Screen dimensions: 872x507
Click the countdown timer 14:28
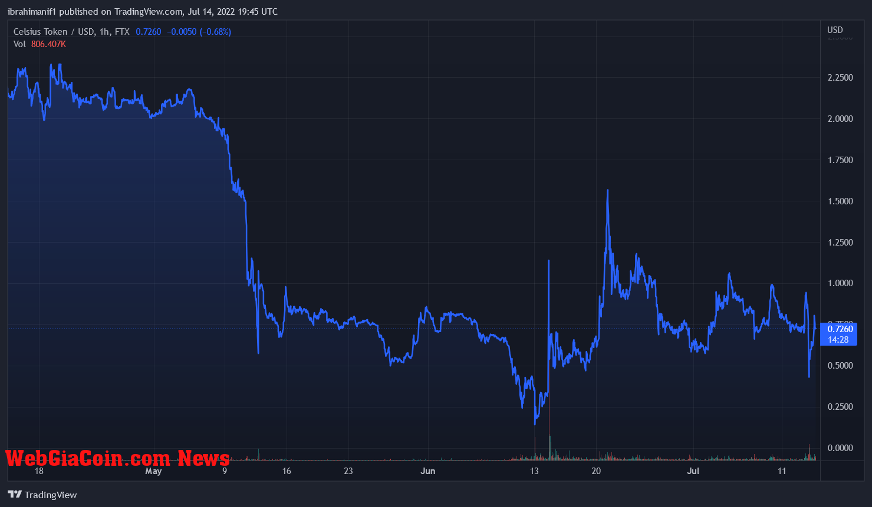(838, 340)
